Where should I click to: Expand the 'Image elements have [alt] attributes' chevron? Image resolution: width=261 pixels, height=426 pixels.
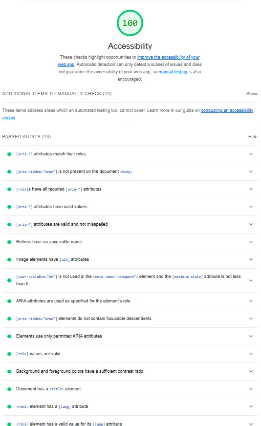pos(251,259)
